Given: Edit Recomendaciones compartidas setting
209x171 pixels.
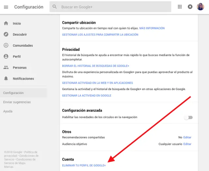Looking at the screenshot, I should click(x=187, y=137).
